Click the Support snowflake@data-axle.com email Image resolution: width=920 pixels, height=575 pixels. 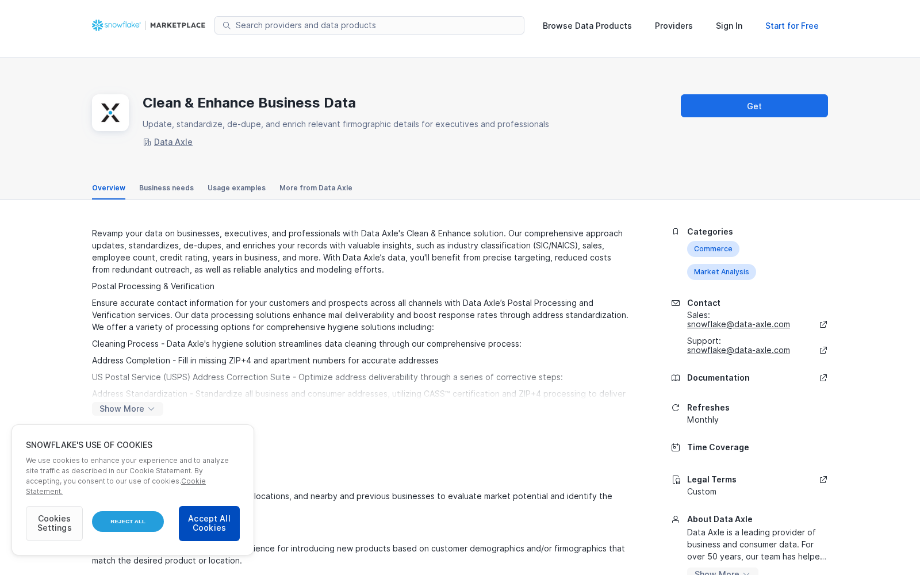[738, 350]
